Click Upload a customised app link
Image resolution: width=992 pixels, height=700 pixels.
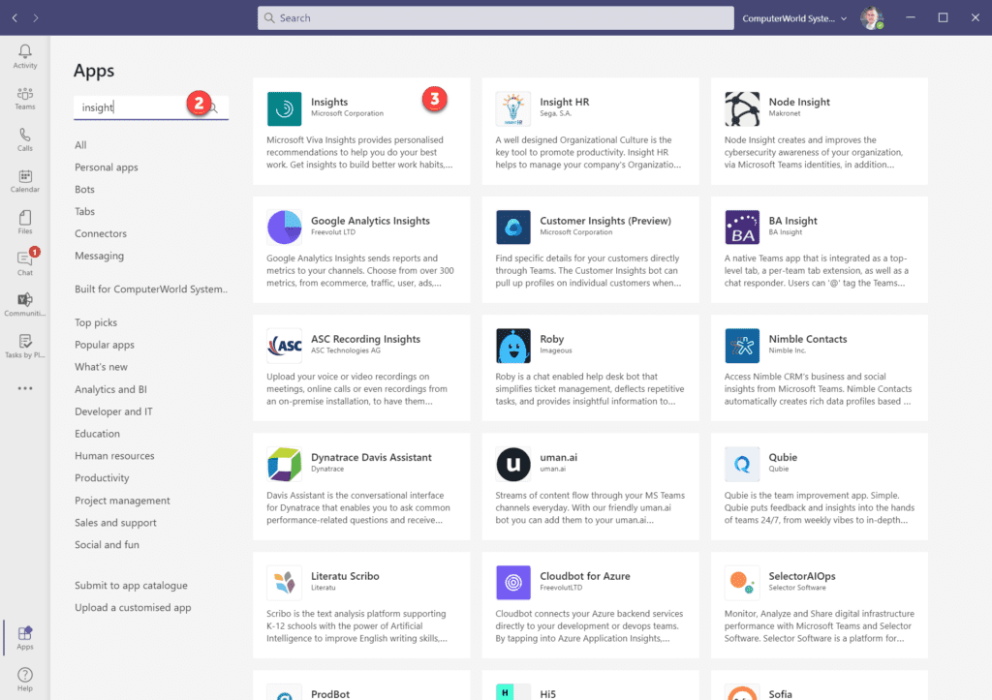pos(133,607)
